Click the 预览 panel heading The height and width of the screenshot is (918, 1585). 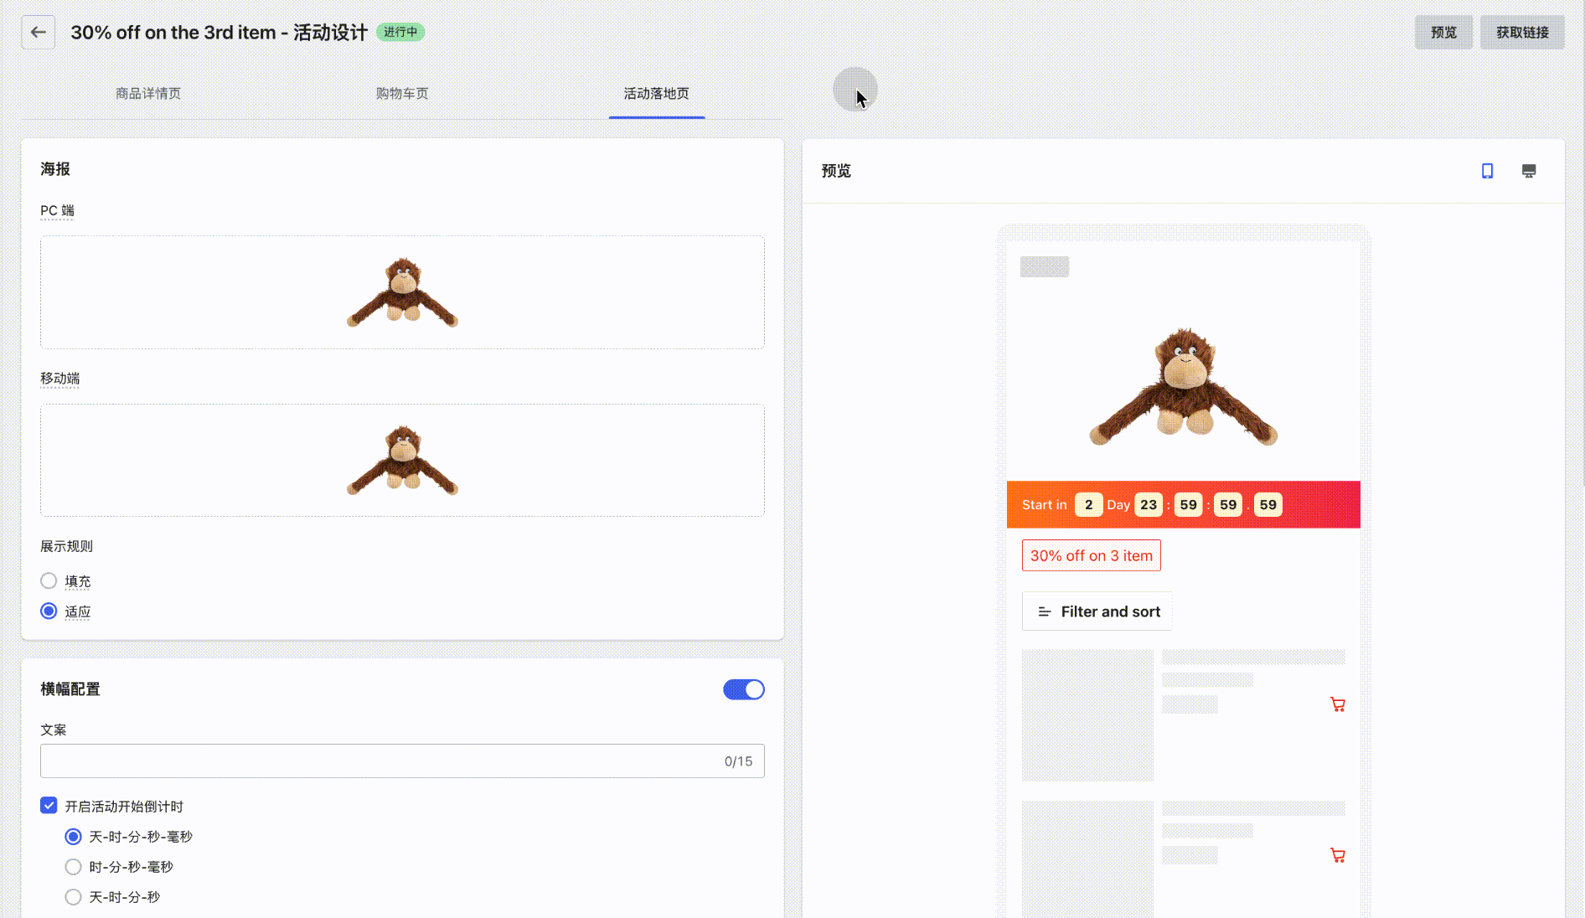click(836, 171)
